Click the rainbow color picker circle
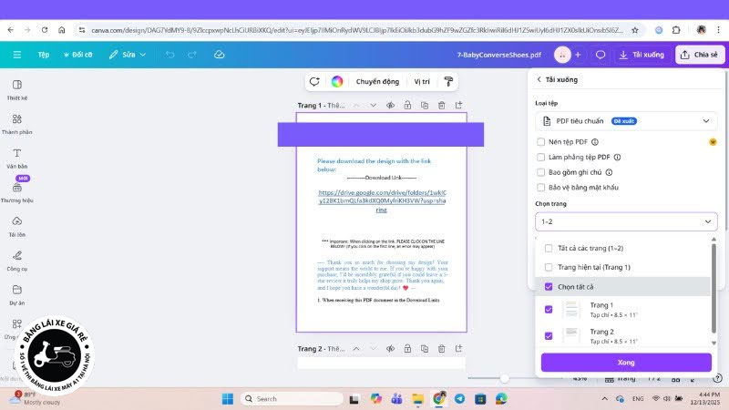The height and width of the screenshot is (410, 729). (337, 81)
